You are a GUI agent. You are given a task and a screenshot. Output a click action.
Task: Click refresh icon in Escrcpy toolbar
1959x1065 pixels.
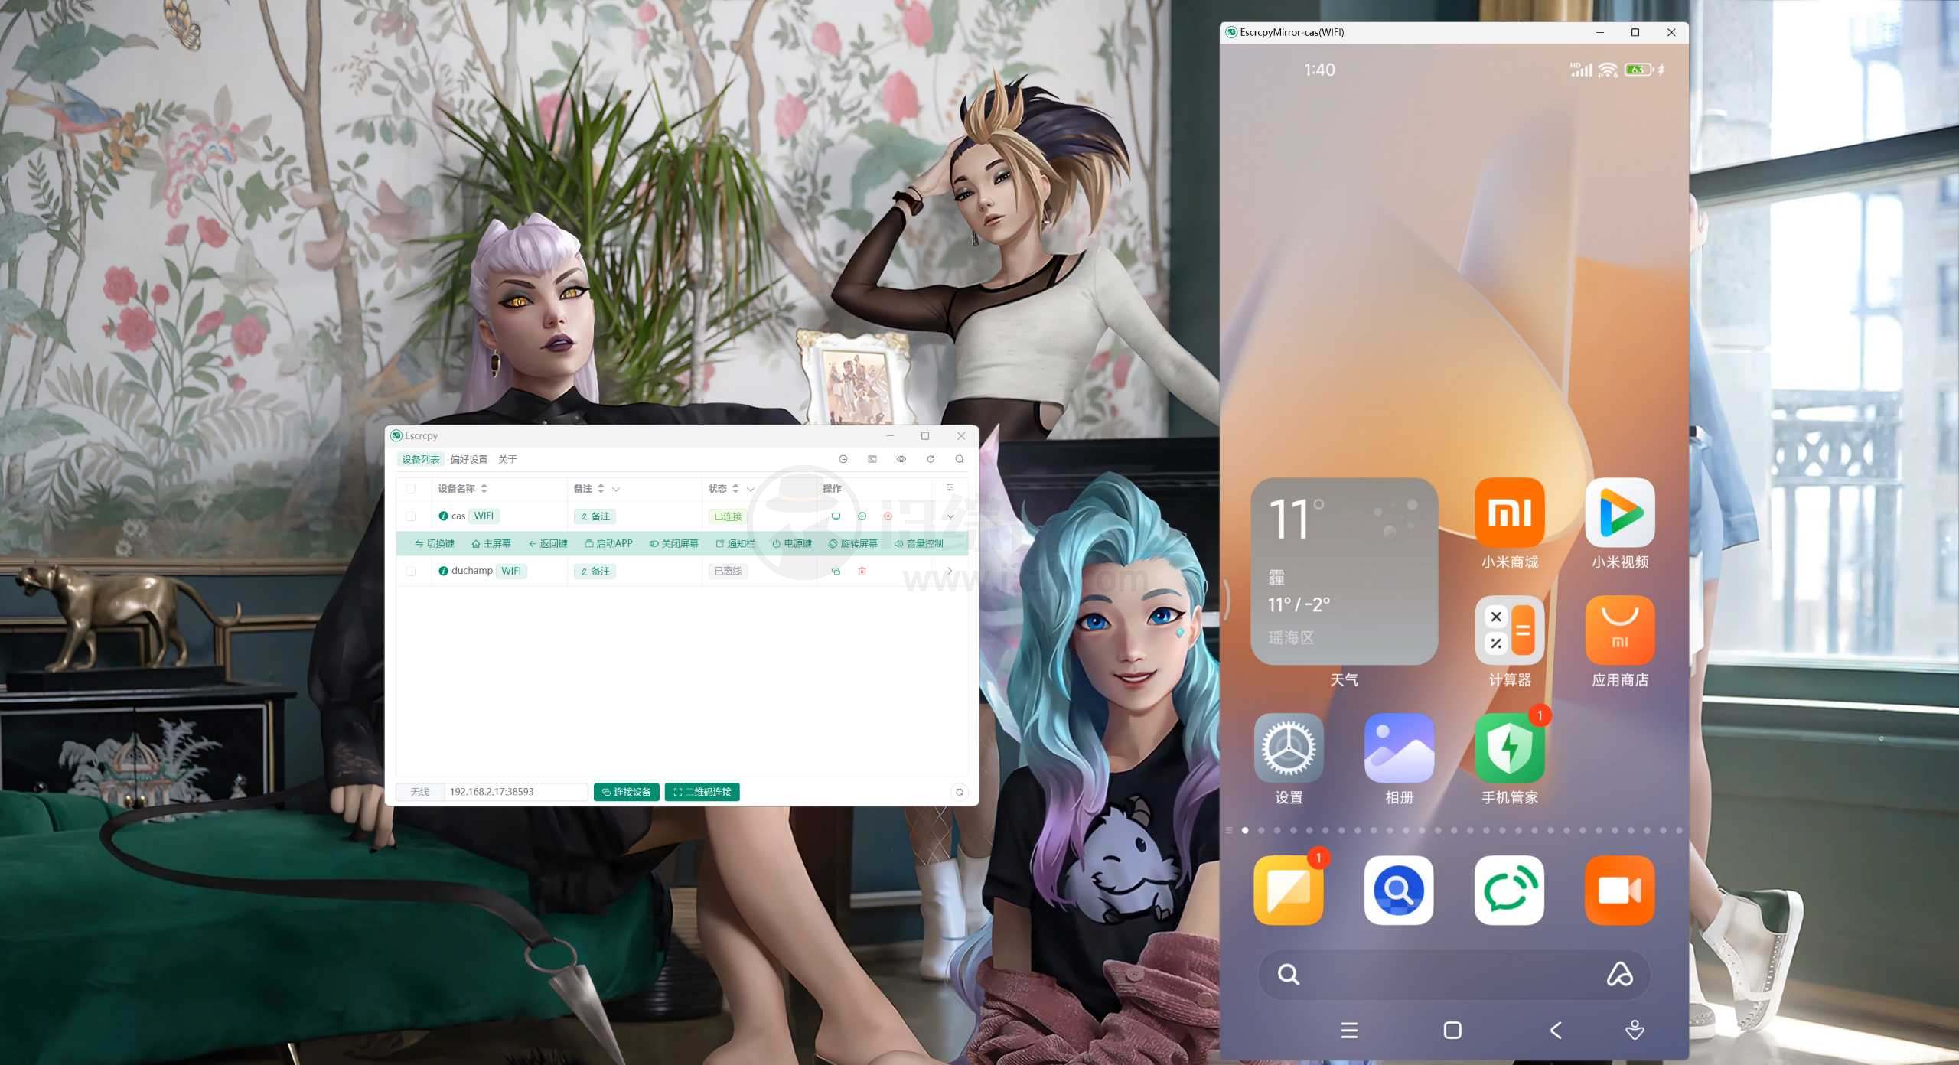point(931,458)
